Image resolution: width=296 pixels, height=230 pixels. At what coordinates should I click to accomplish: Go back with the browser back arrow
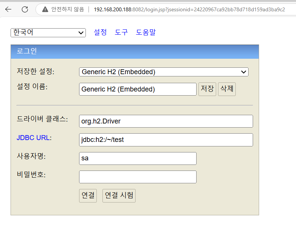(x=8, y=9)
